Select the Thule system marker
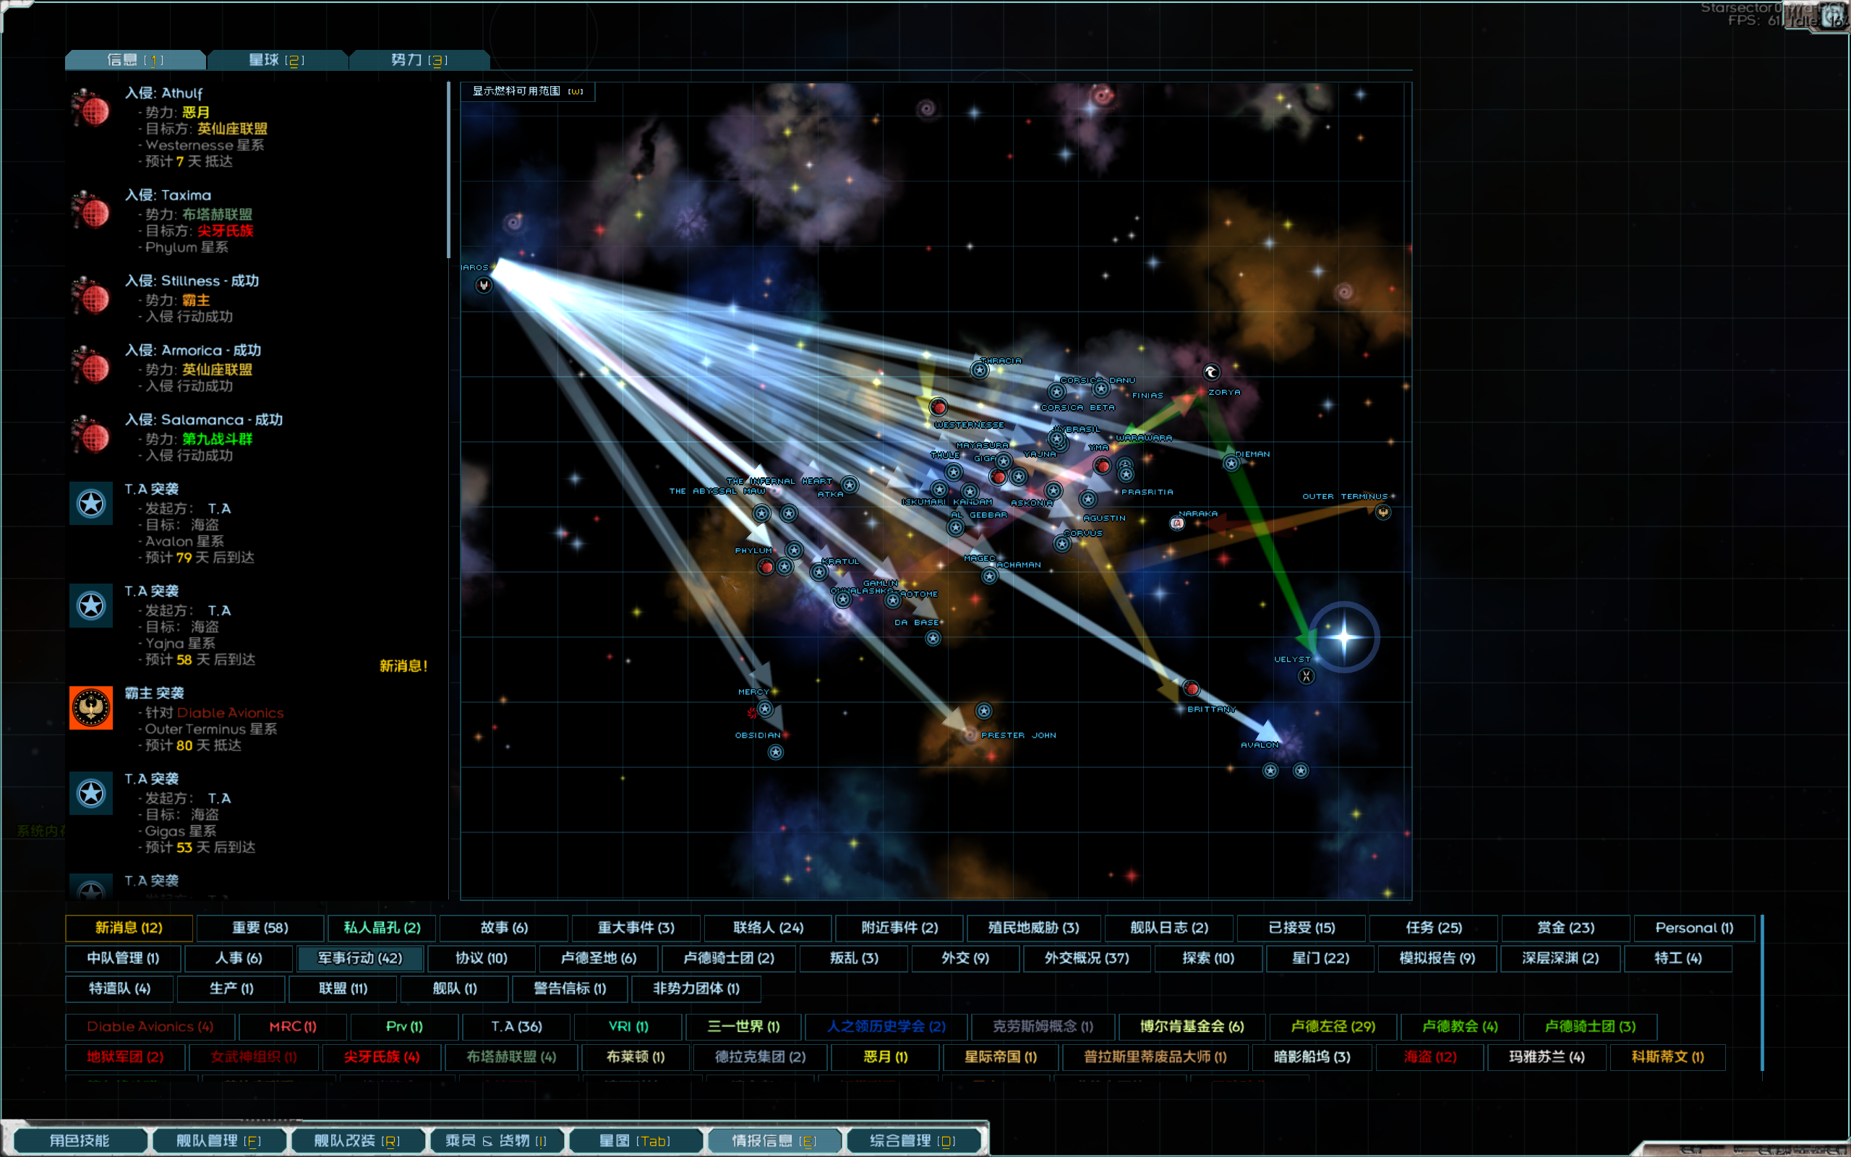Screen dimensions: 1851x1157 [x=953, y=472]
